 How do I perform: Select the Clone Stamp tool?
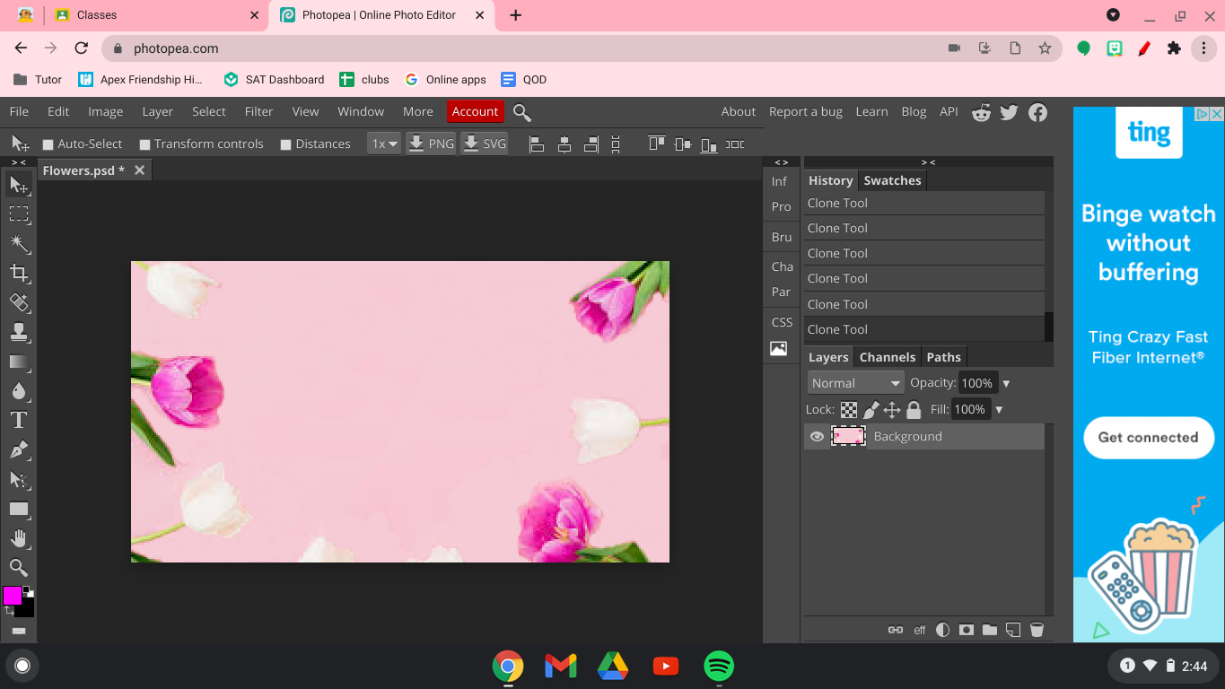[19, 332]
